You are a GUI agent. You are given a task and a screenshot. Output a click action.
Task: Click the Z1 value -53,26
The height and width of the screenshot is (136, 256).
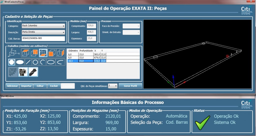coord(20,129)
